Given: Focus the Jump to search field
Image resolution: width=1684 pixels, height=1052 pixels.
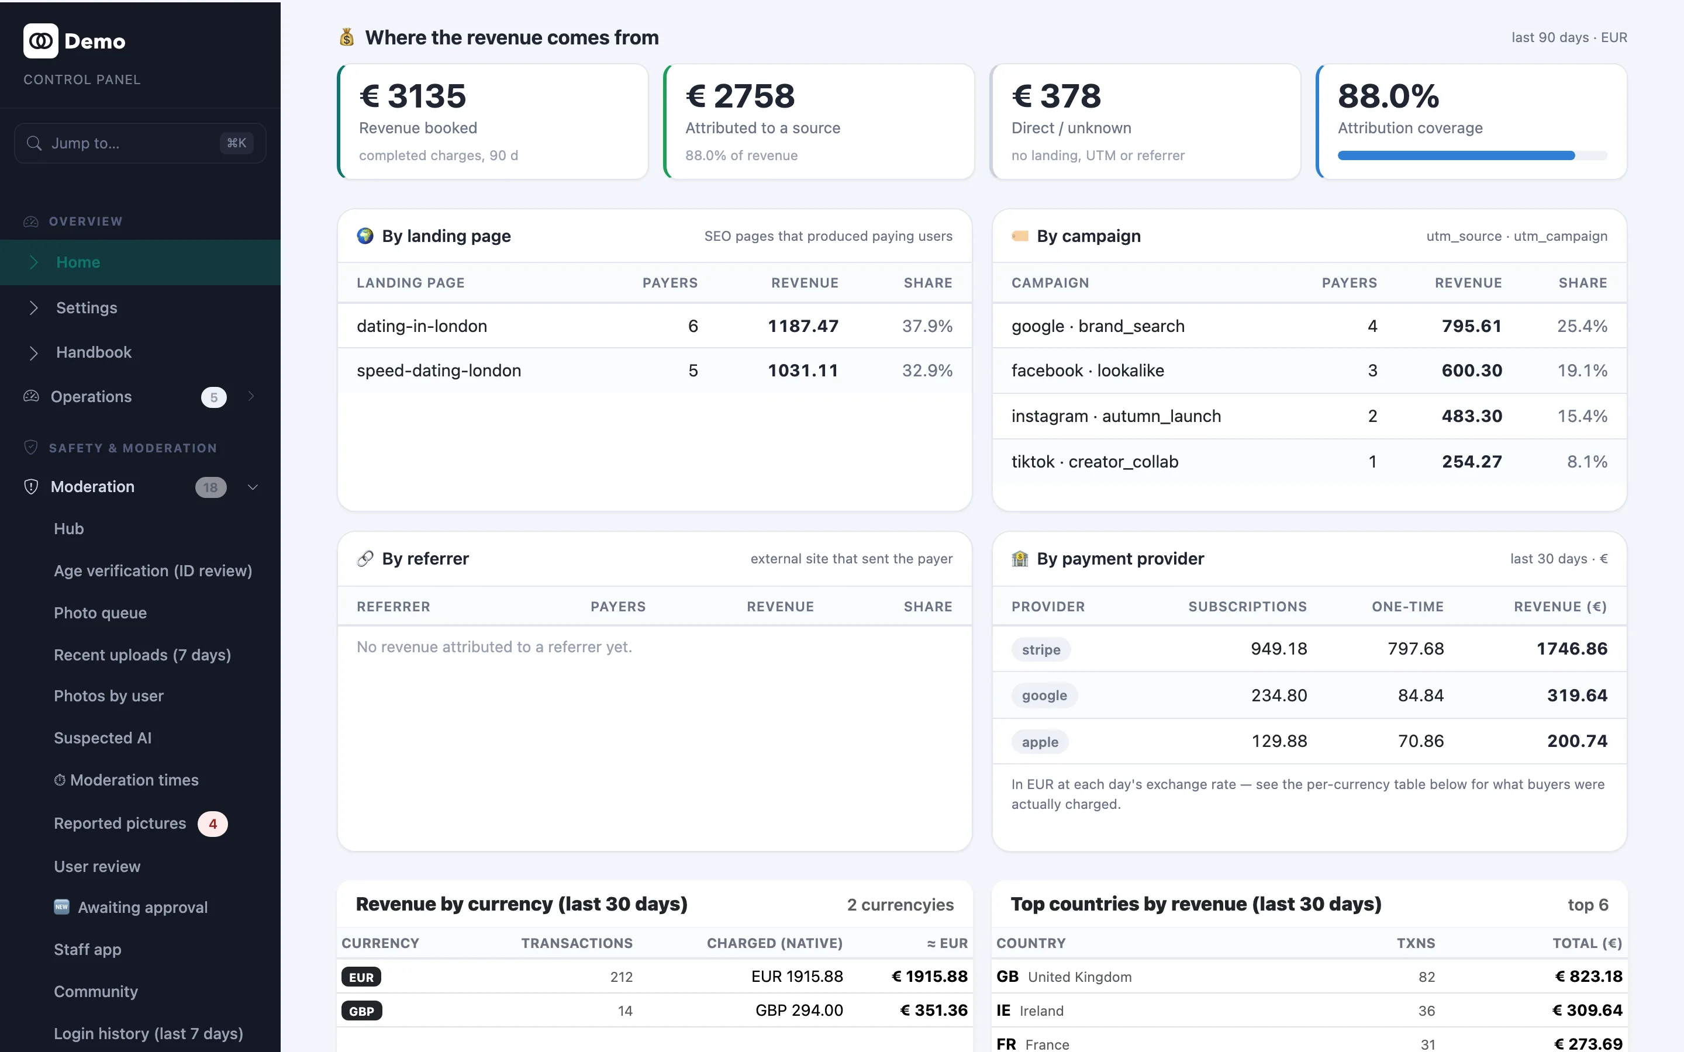Looking at the screenshot, I should pos(140,143).
